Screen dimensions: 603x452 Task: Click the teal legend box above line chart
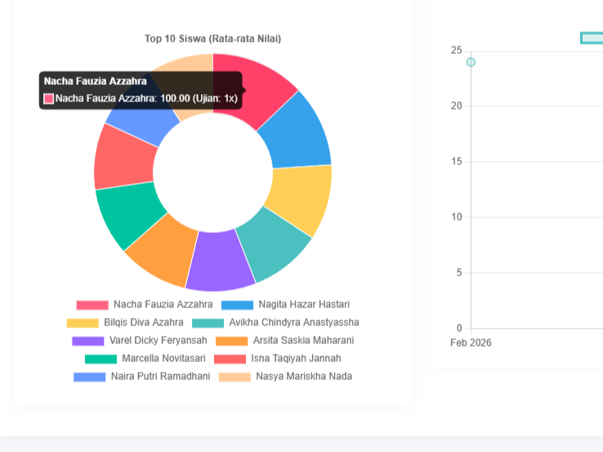pos(592,38)
